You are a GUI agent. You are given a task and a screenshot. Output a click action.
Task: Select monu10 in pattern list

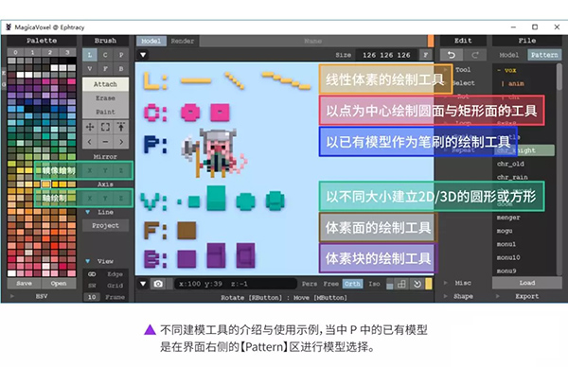508,257
